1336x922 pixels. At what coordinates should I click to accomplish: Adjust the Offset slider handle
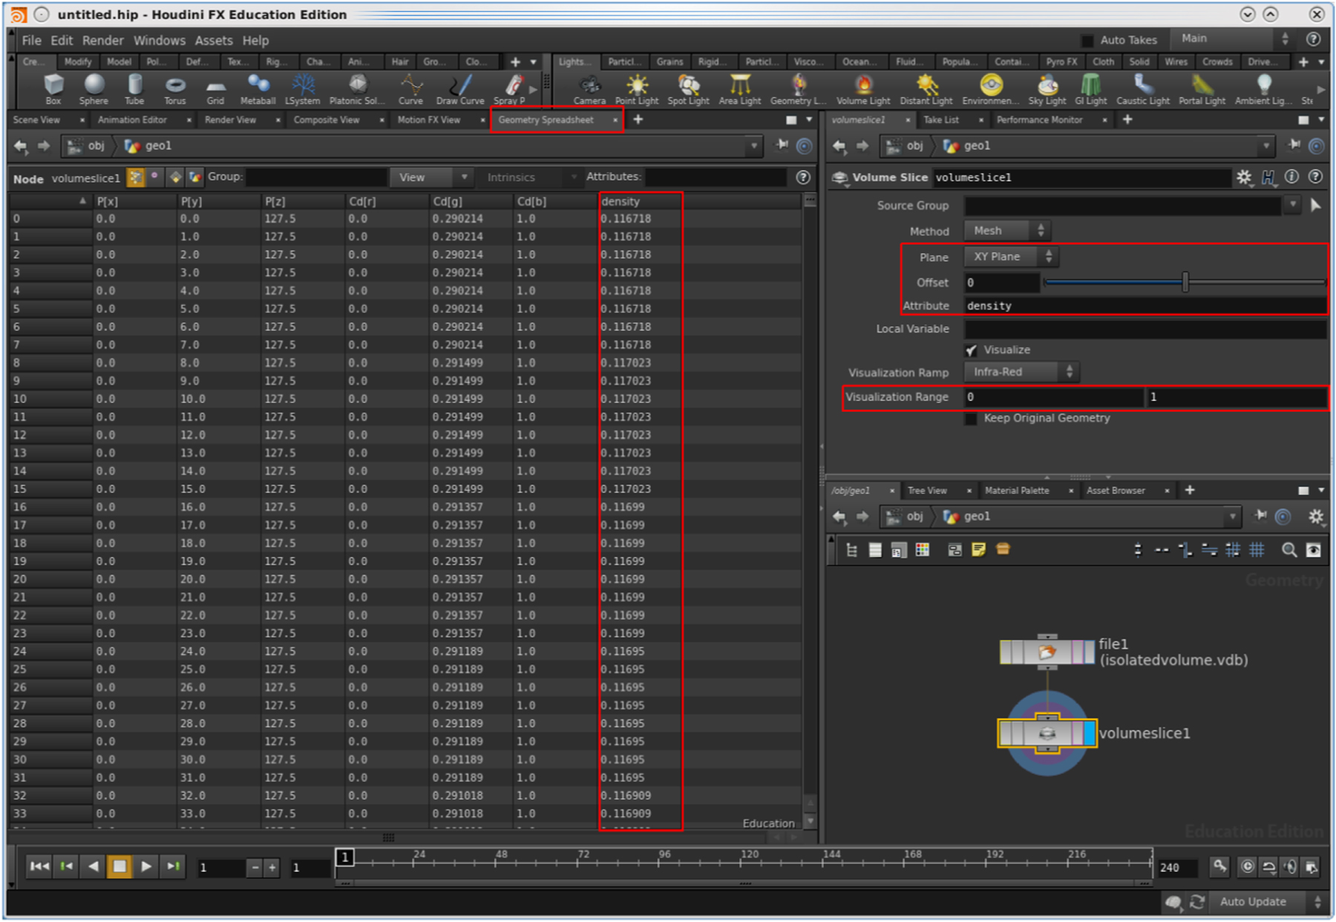pos(1185,282)
